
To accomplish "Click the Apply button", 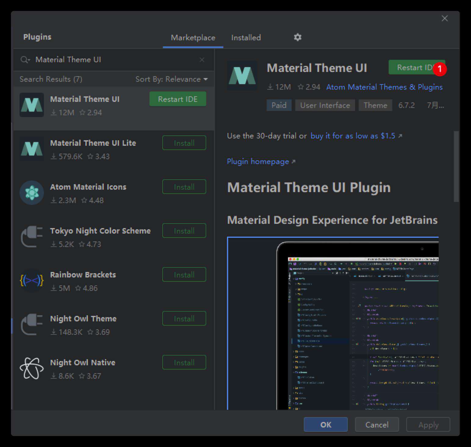I will [x=428, y=424].
